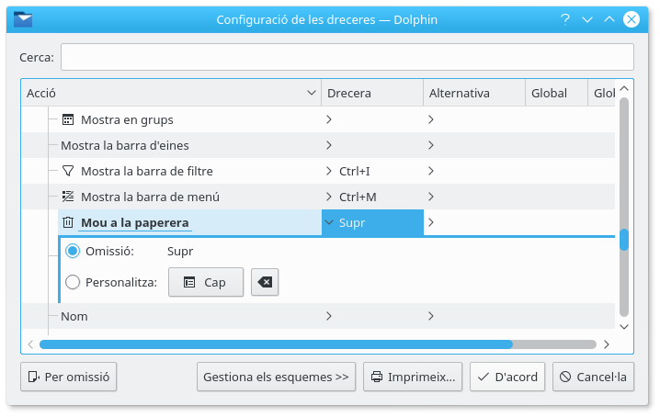Screen dimensions: 660x417
Task: Open Gestiona els esquemes options
Action: 276,377
